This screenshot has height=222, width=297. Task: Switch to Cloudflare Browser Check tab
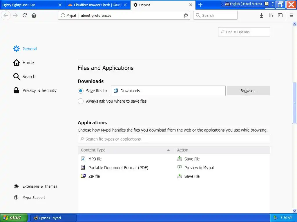point(98,5)
